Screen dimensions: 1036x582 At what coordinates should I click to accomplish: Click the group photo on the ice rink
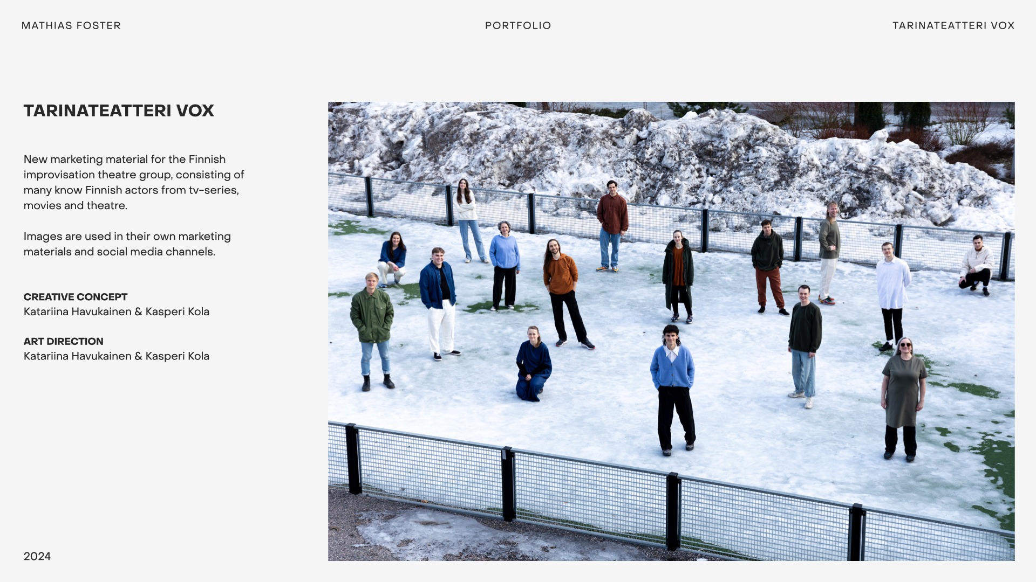[671, 331]
